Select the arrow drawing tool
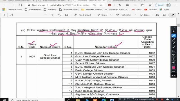The width and height of the screenshot is (180, 101). coord(174,47)
